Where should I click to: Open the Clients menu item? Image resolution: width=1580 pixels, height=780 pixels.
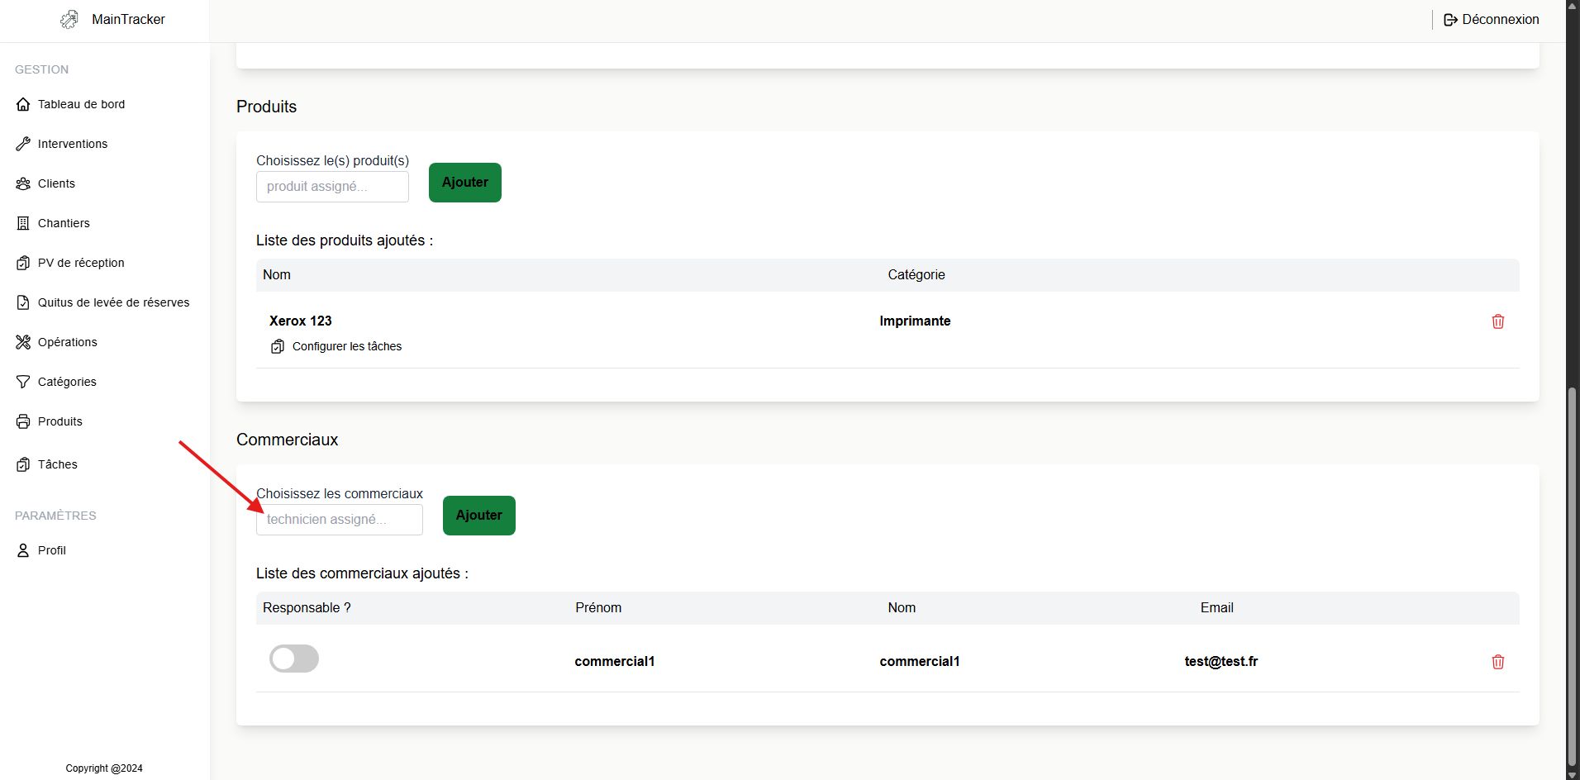coord(56,183)
